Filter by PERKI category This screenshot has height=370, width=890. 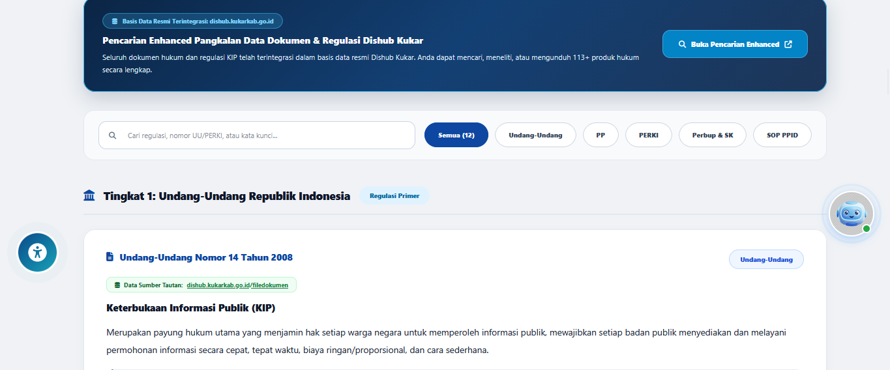point(649,135)
